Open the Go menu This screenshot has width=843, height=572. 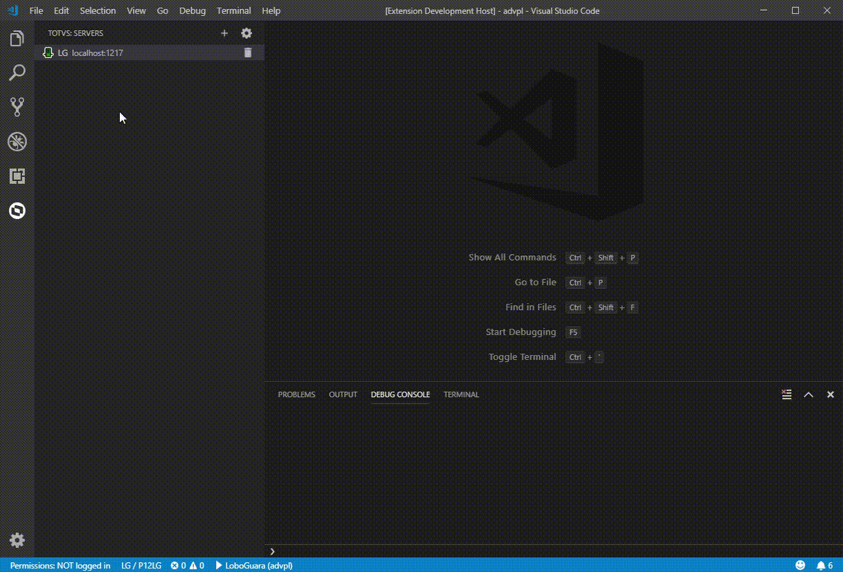coord(162,11)
